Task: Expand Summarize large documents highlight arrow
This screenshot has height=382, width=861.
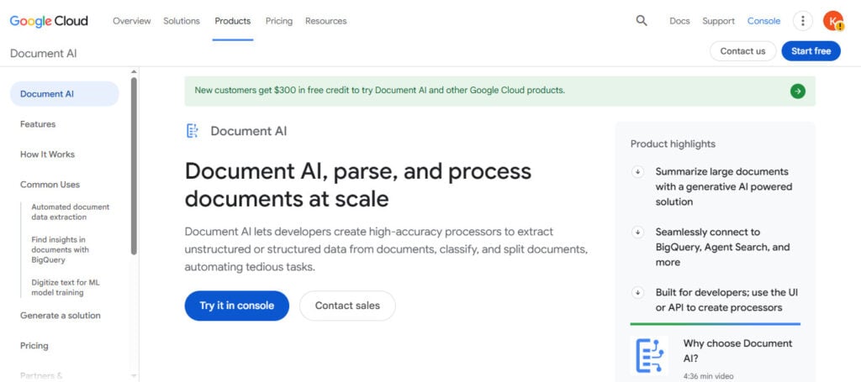Action: pos(637,171)
